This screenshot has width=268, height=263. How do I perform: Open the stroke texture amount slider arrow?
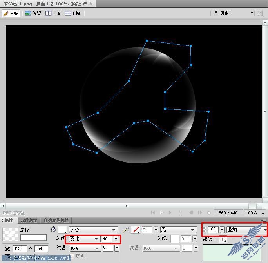click(x=196, y=248)
